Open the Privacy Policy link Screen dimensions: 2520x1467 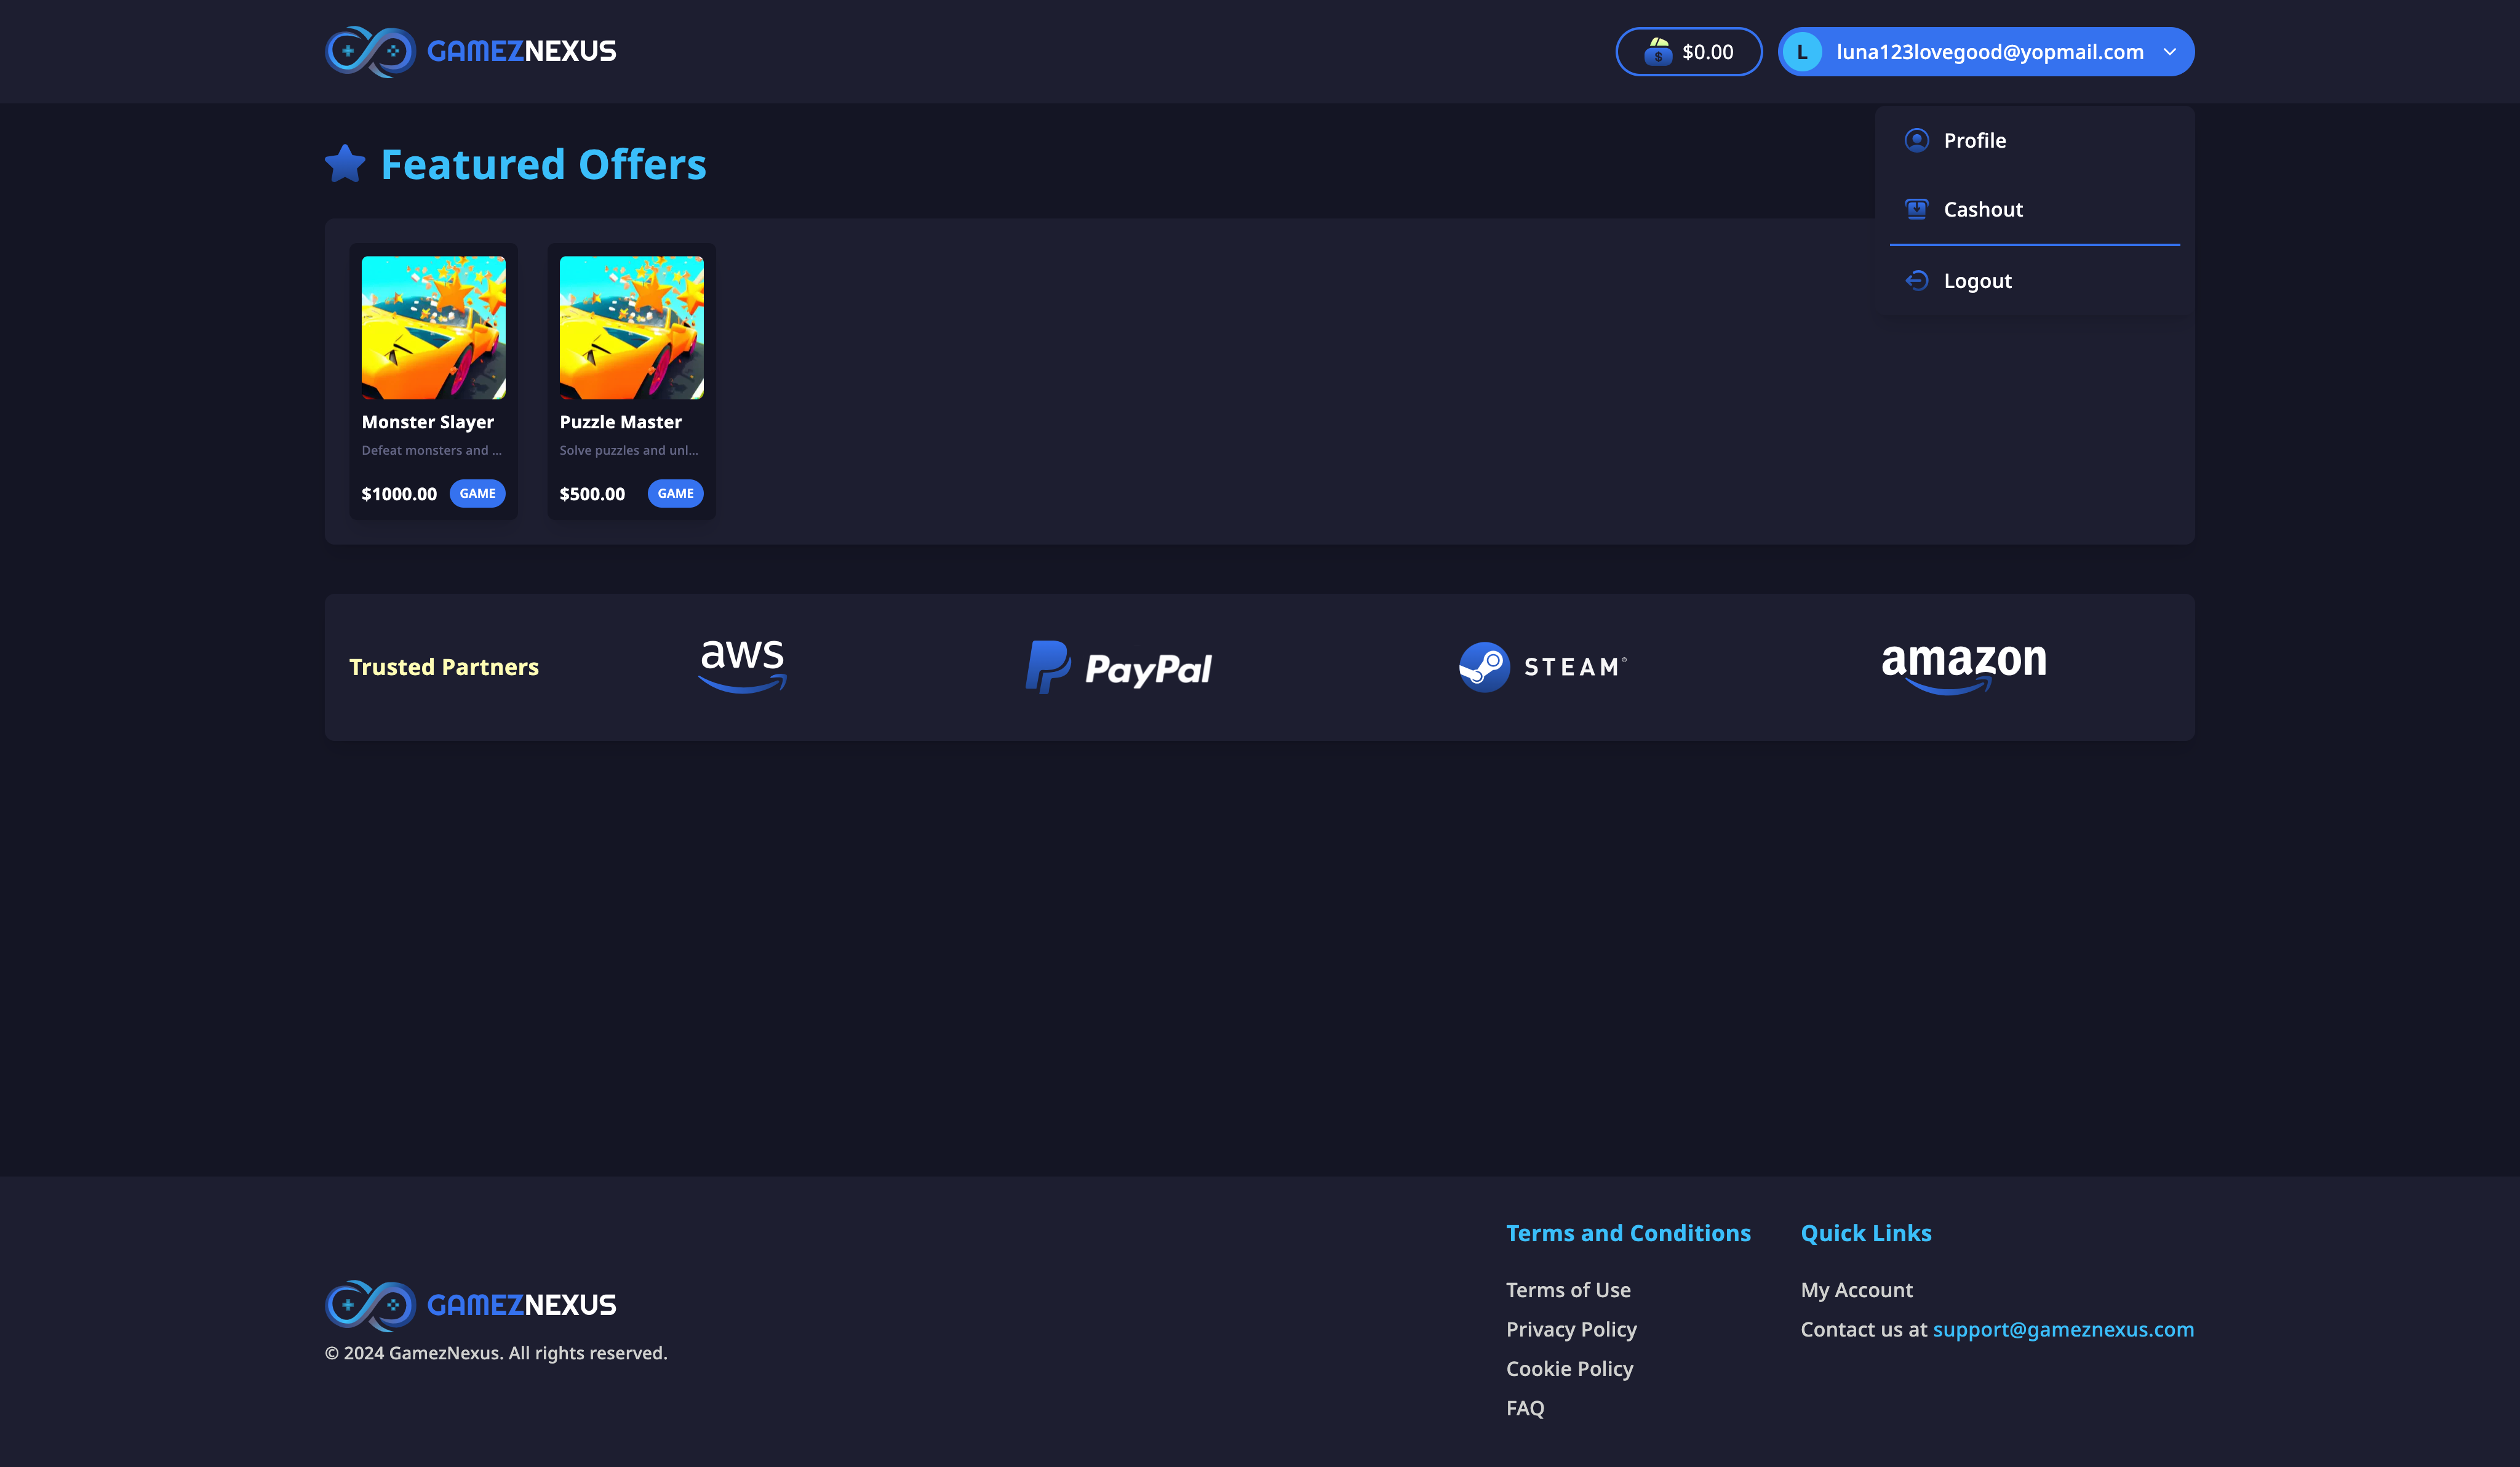(x=1571, y=1330)
